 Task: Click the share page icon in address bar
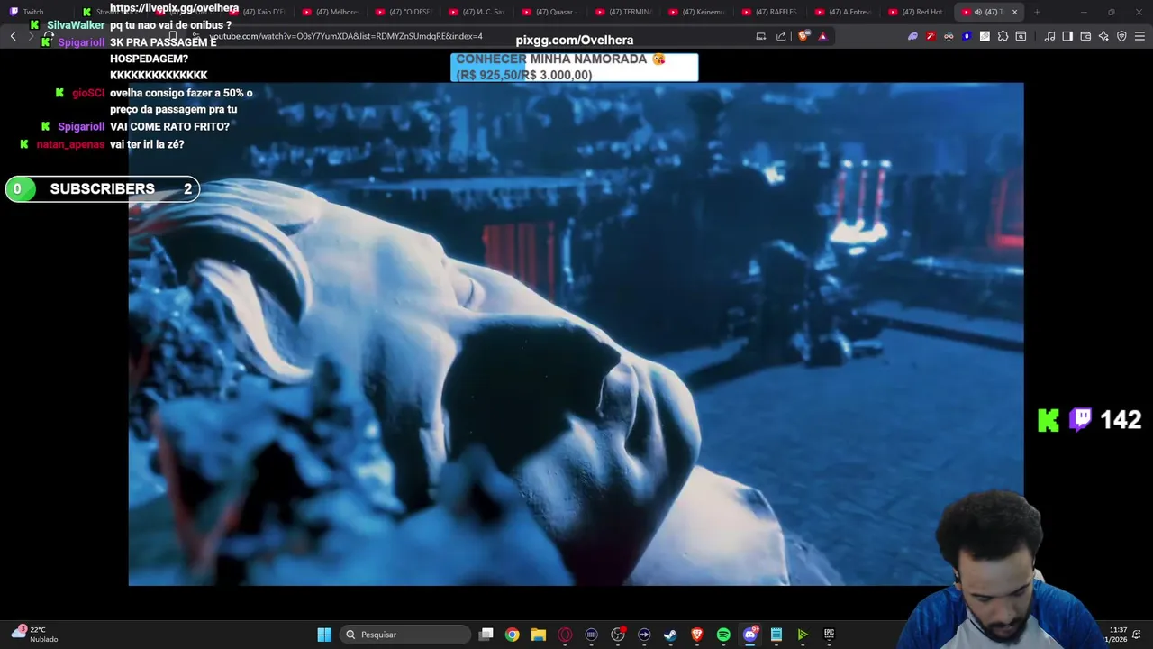781,36
